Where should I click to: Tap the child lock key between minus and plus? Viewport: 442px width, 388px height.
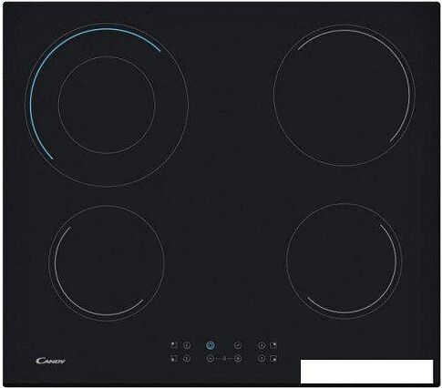[x=224, y=359]
